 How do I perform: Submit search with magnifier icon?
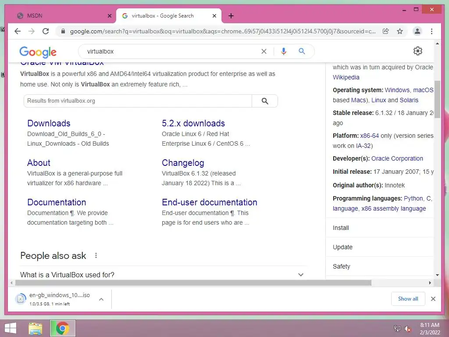point(302,51)
